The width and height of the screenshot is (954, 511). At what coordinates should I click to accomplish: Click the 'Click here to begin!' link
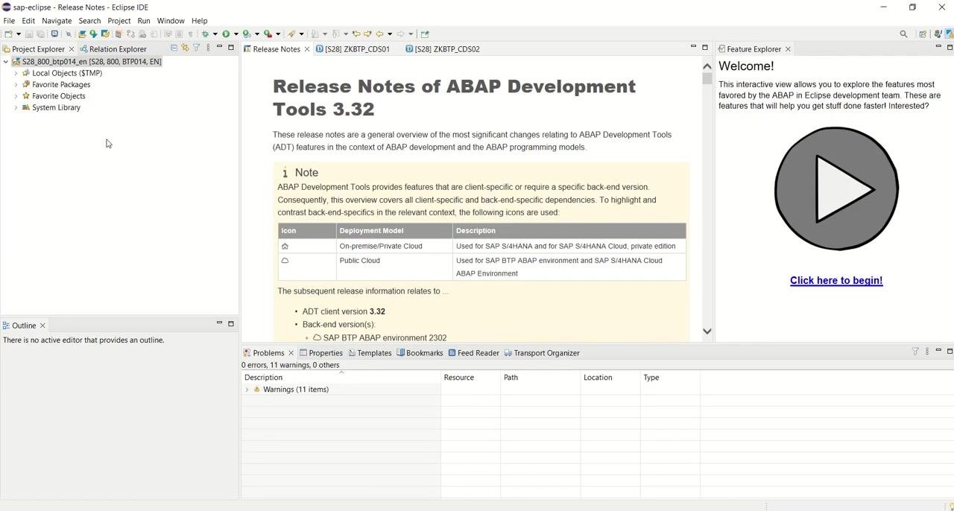(x=836, y=281)
